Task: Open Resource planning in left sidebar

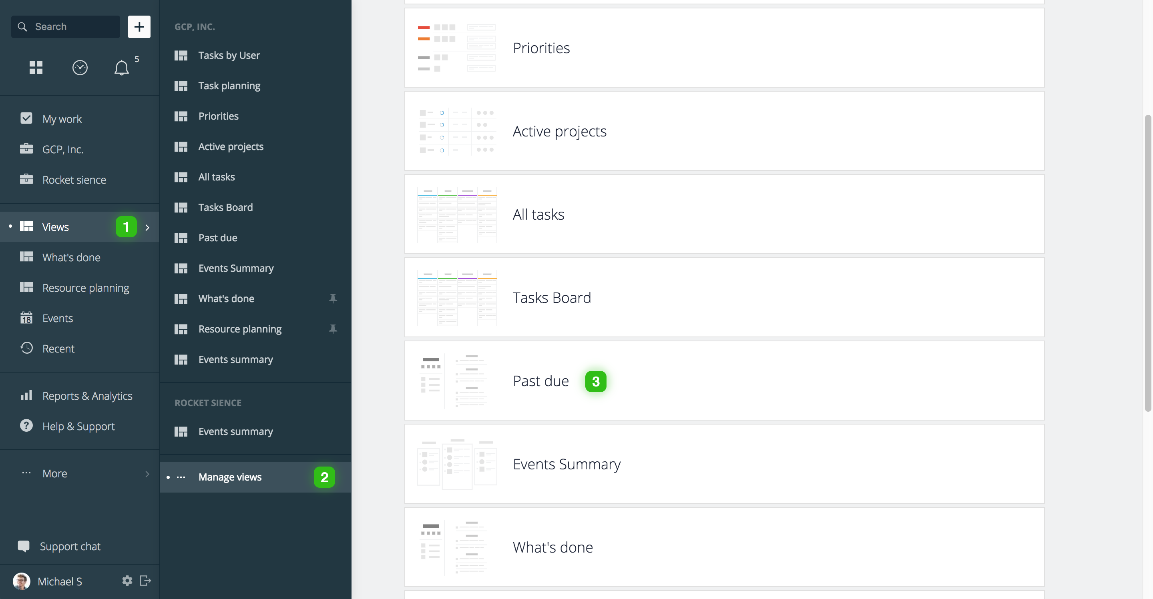Action: click(x=80, y=288)
